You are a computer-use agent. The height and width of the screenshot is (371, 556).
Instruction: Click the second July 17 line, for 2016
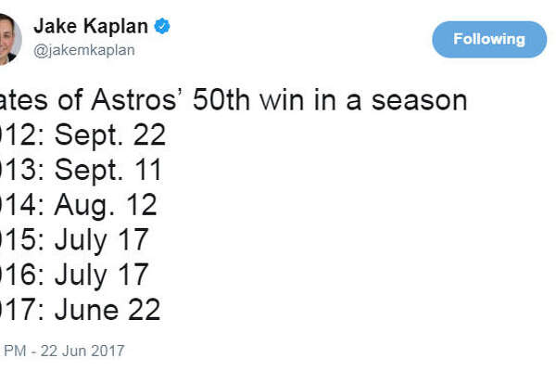[74, 275]
